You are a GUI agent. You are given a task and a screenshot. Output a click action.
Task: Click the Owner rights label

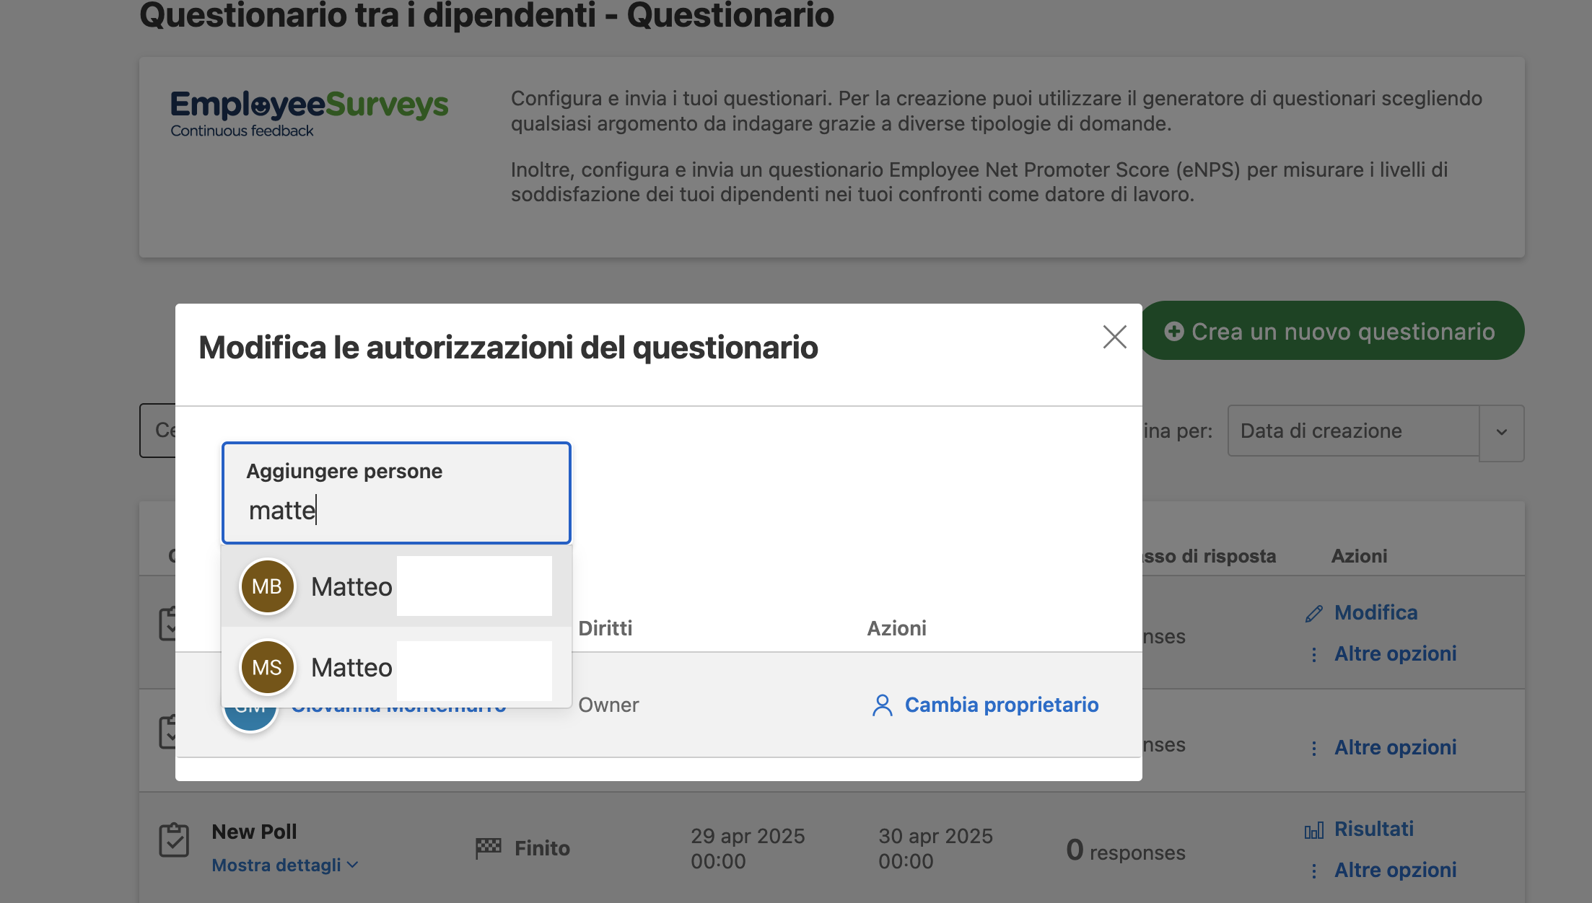(608, 705)
